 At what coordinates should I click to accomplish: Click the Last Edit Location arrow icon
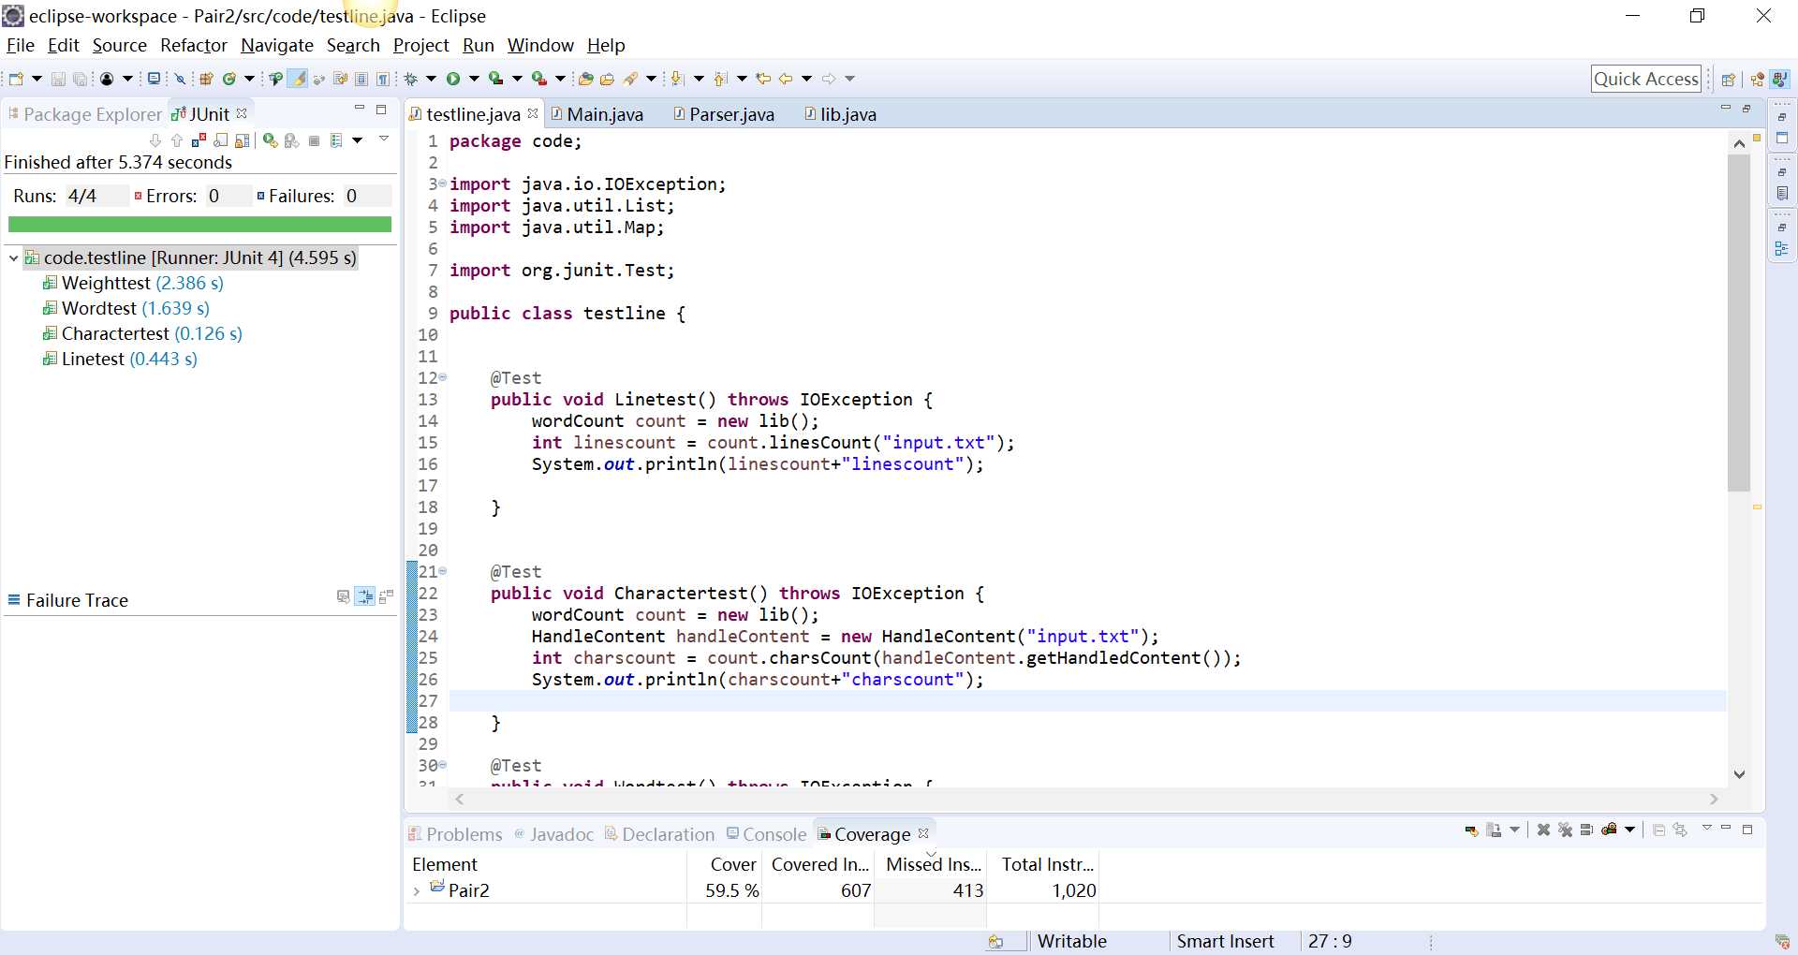763,79
